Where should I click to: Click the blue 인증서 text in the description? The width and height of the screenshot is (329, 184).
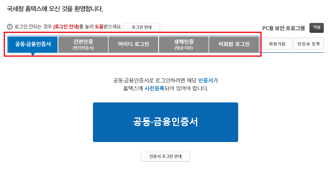(x=206, y=80)
